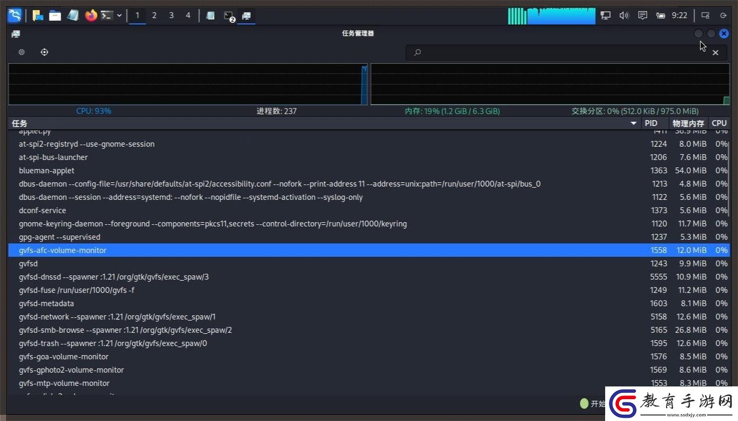Open the notifications tray icon

(x=642, y=15)
